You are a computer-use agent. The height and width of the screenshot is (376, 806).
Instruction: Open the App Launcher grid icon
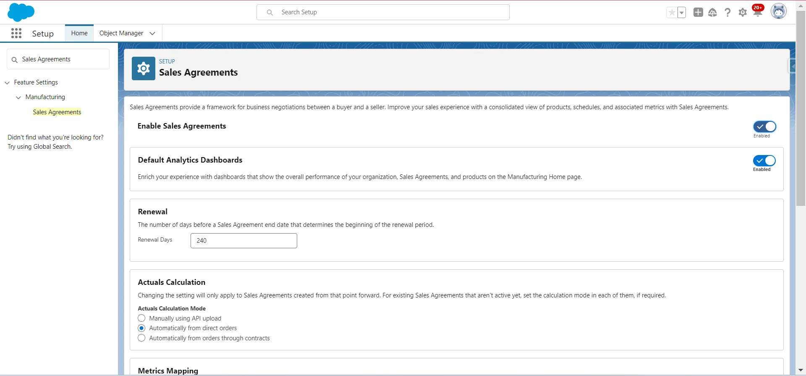pos(16,33)
